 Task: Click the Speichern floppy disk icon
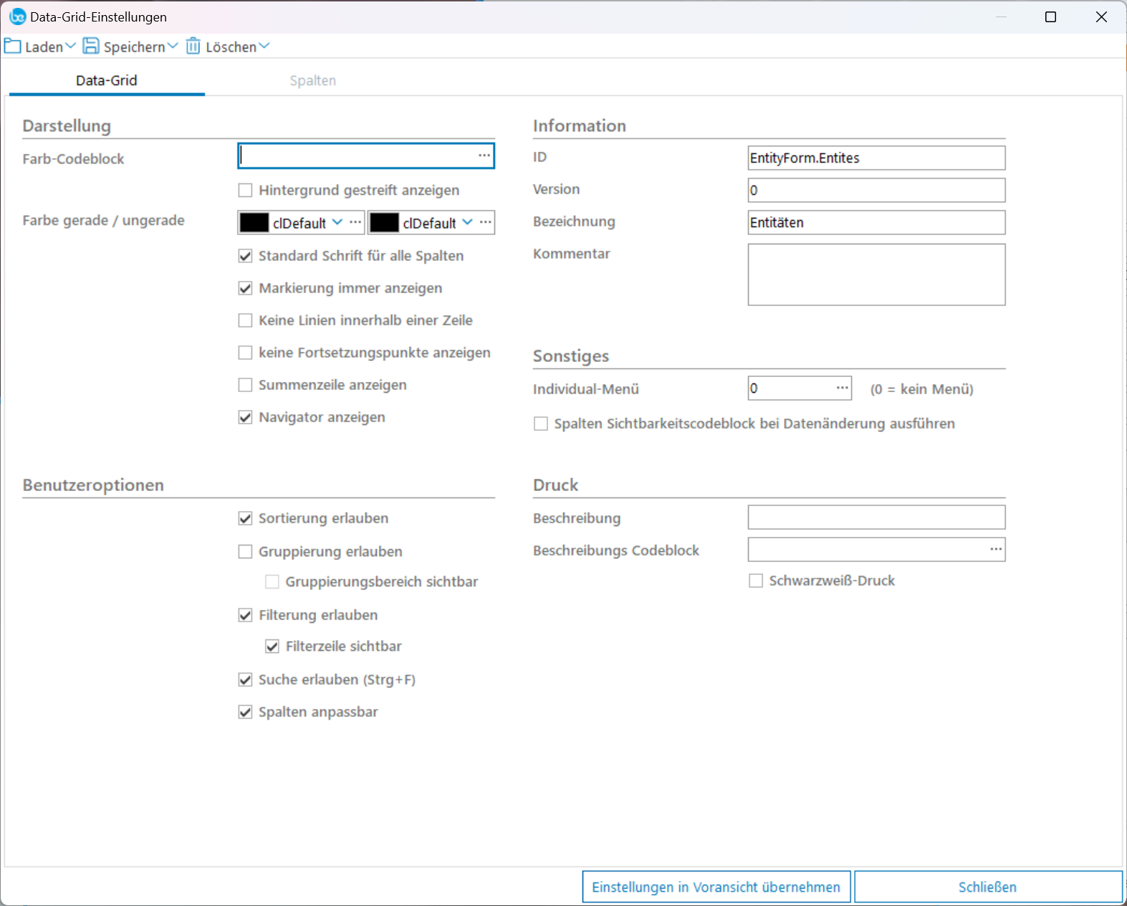[x=91, y=47]
